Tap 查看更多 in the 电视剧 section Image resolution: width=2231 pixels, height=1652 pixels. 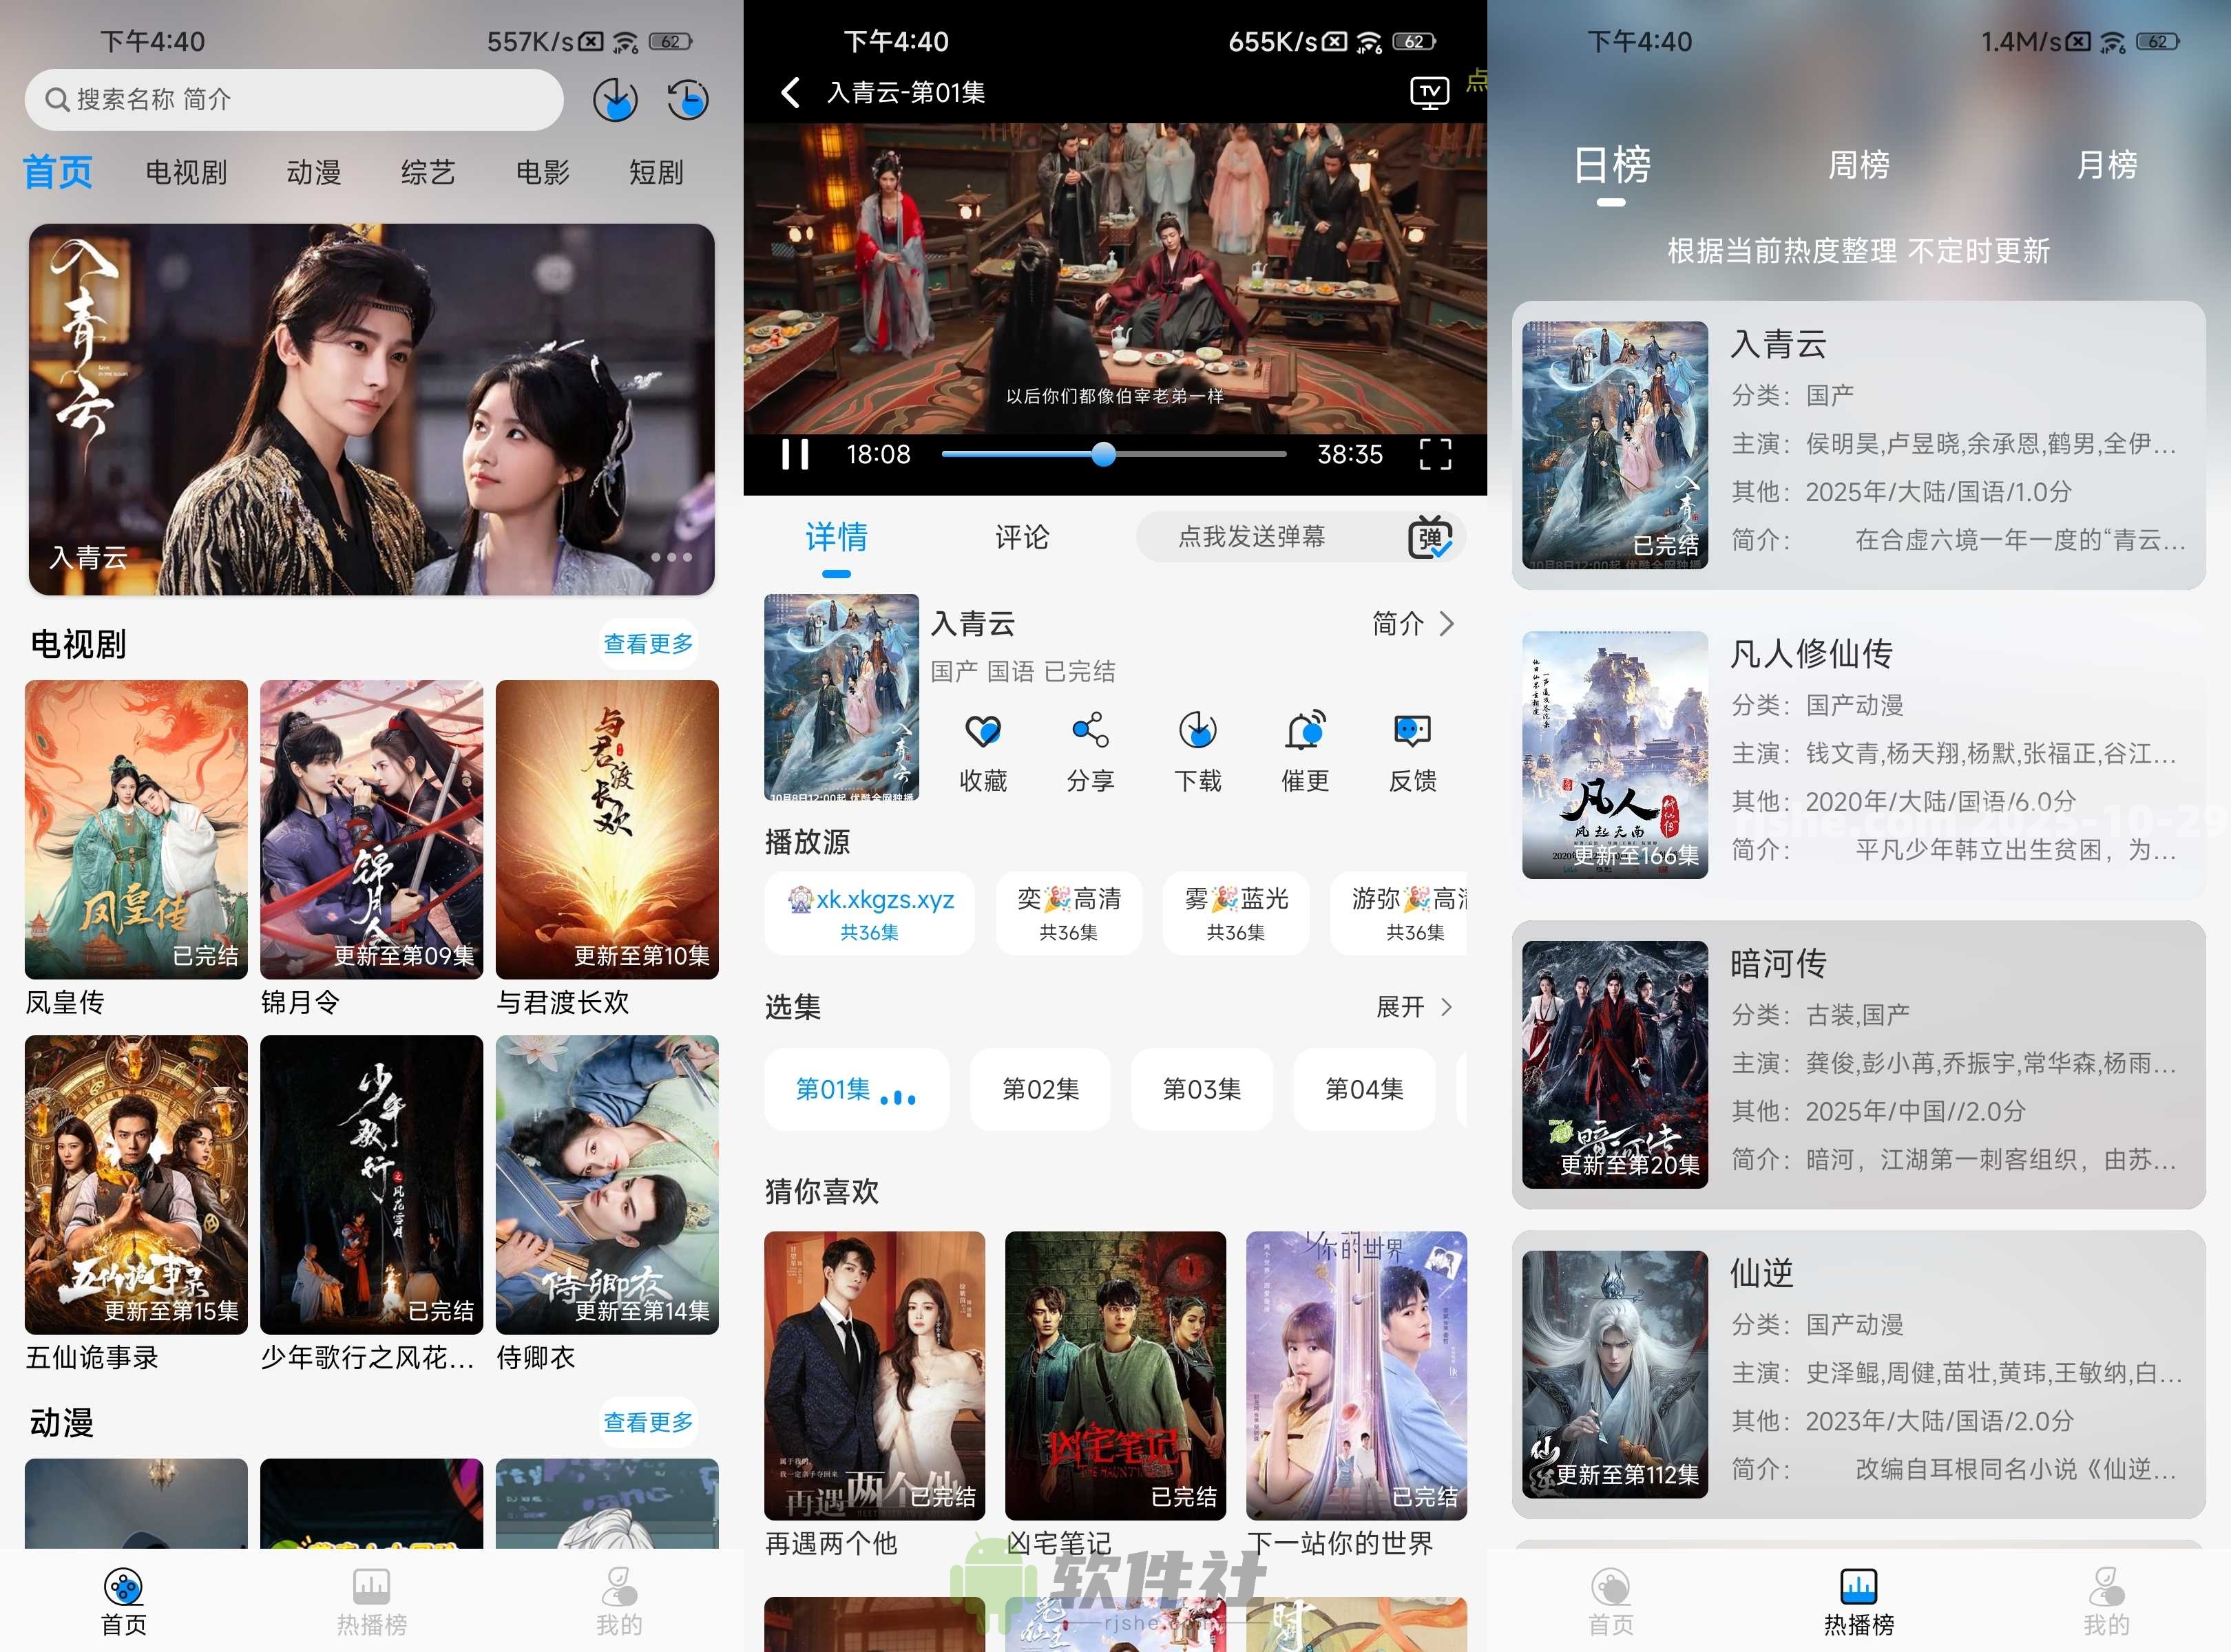click(x=647, y=644)
